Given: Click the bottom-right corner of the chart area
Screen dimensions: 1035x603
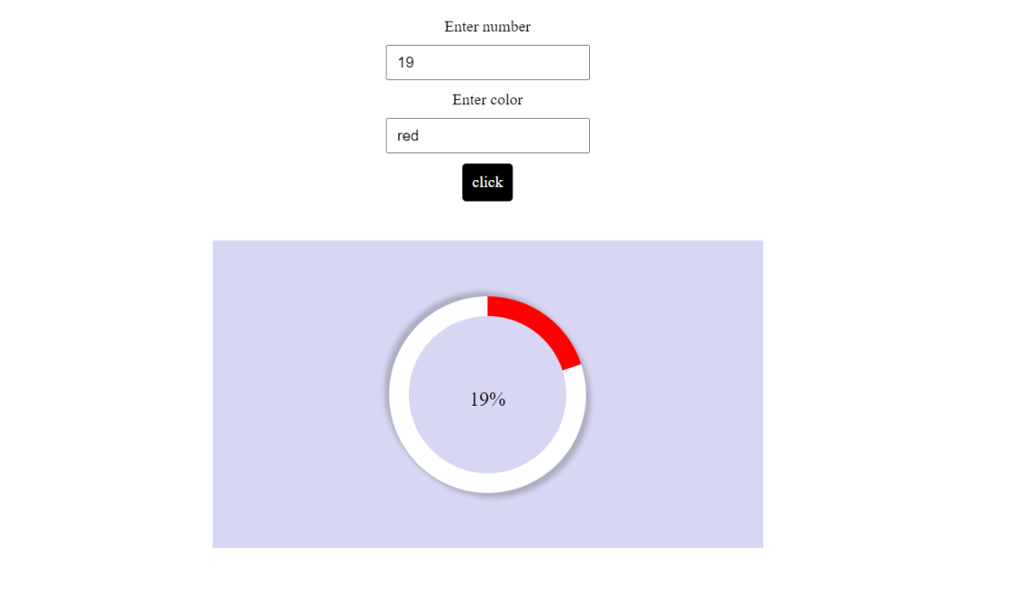Looking at the screenshot, I should pos(759,543).
